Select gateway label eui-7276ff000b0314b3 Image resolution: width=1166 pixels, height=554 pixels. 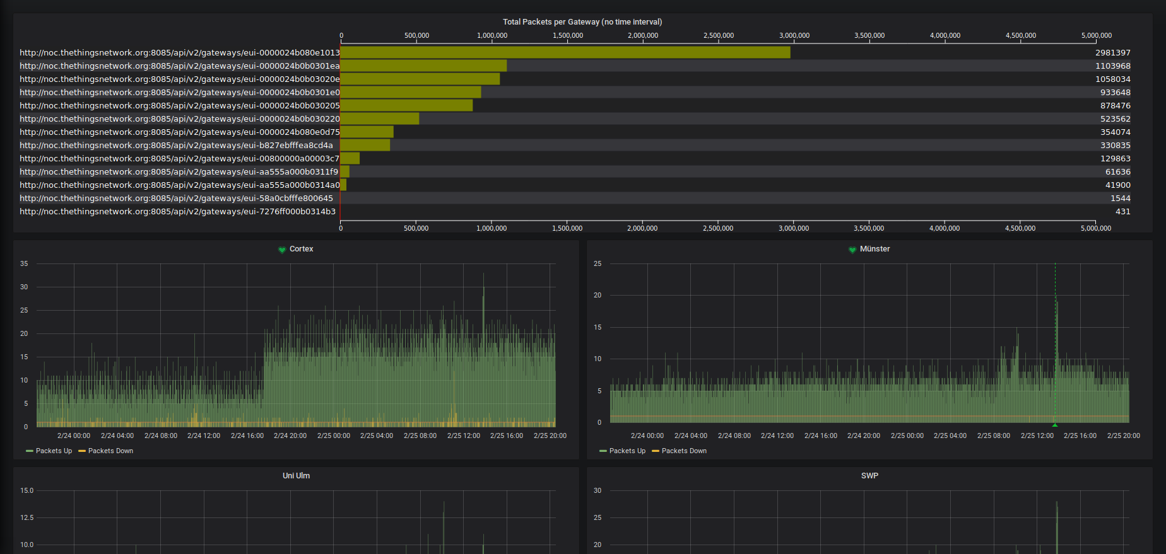pyautogui.click(x=177, y=212)
